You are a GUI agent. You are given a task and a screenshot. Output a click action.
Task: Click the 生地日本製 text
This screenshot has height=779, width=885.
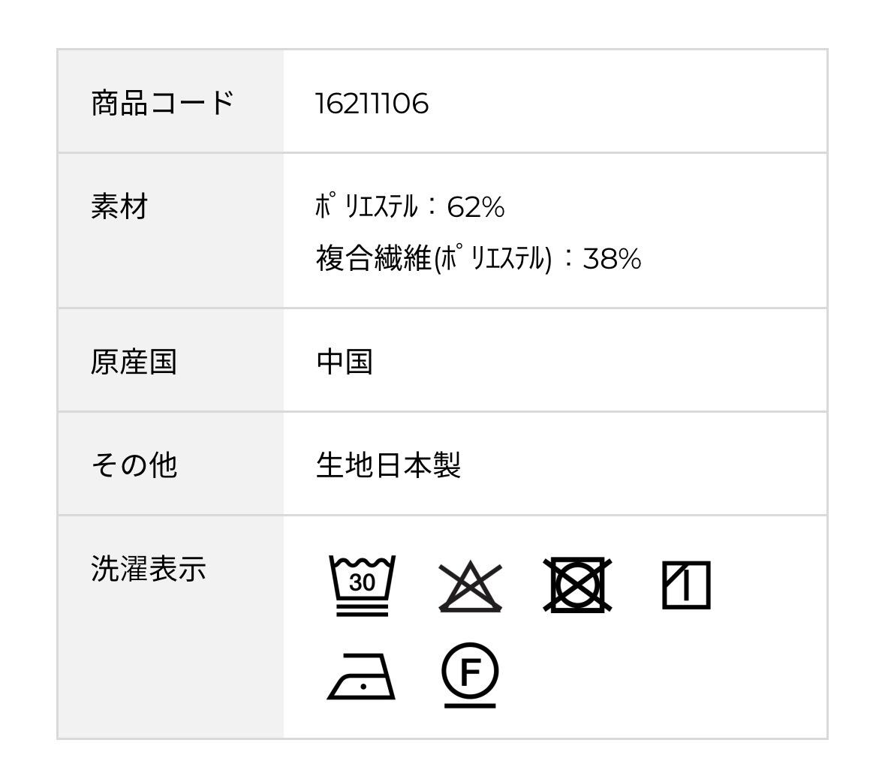pos(388,465)
